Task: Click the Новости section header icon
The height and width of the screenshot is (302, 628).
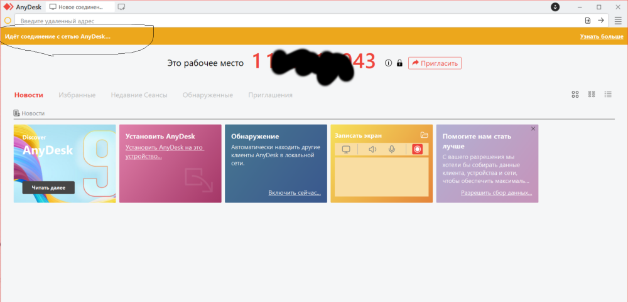Action: [17, 113]
